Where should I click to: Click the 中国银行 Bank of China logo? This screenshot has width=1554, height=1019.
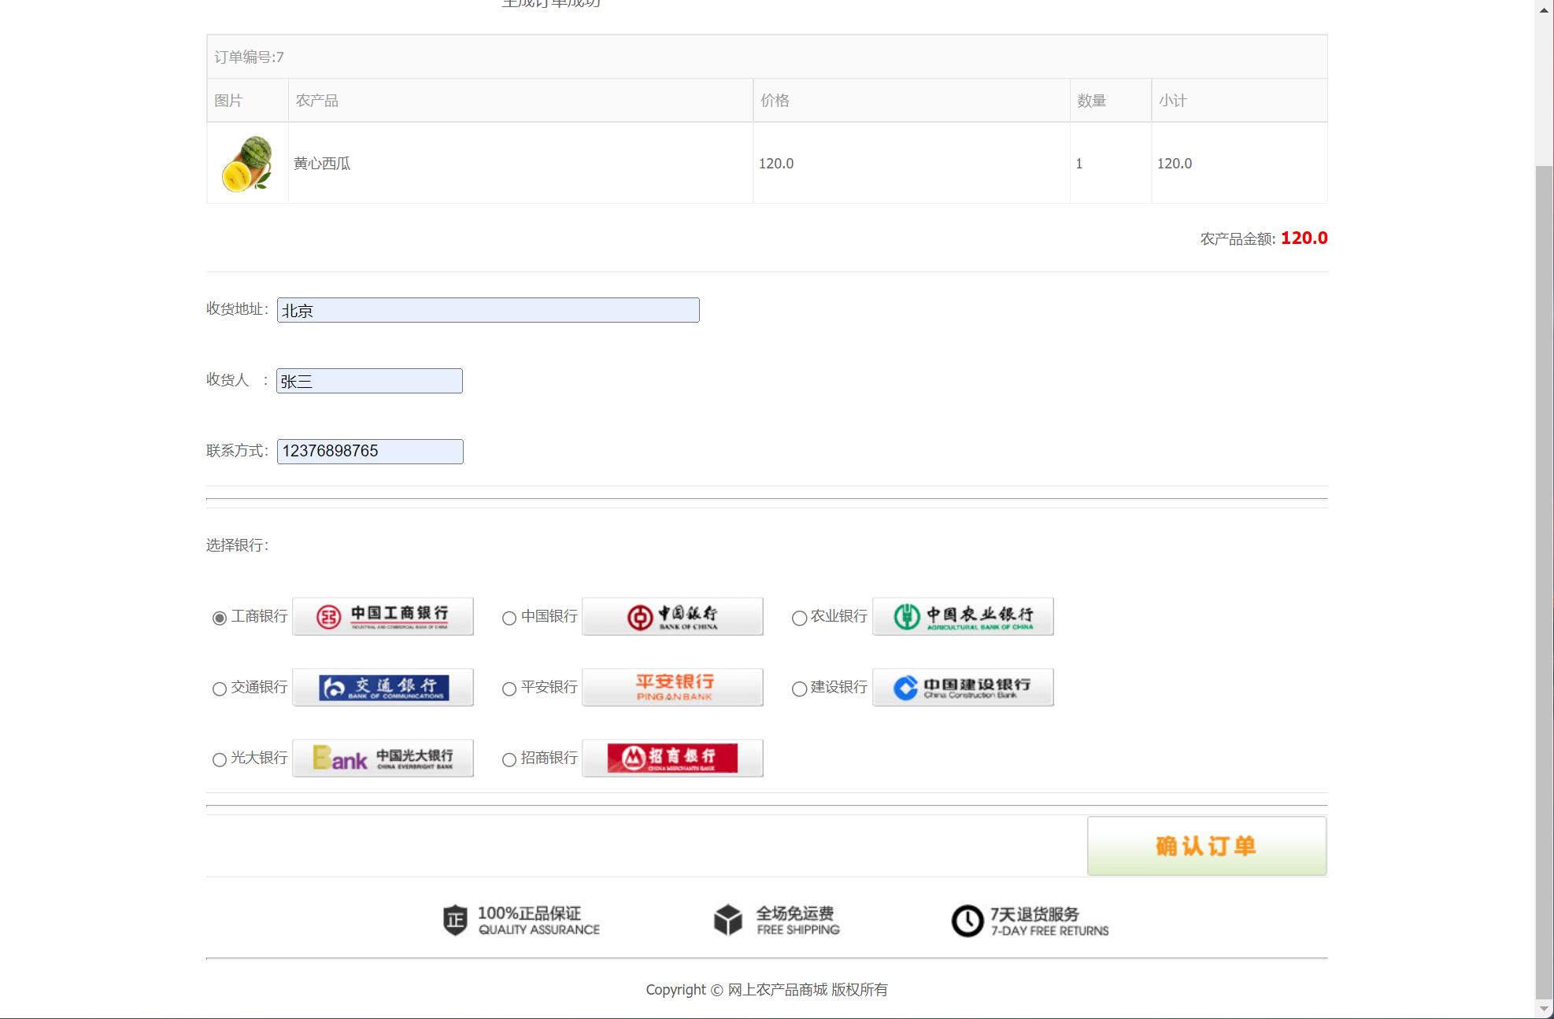[672, 616]
